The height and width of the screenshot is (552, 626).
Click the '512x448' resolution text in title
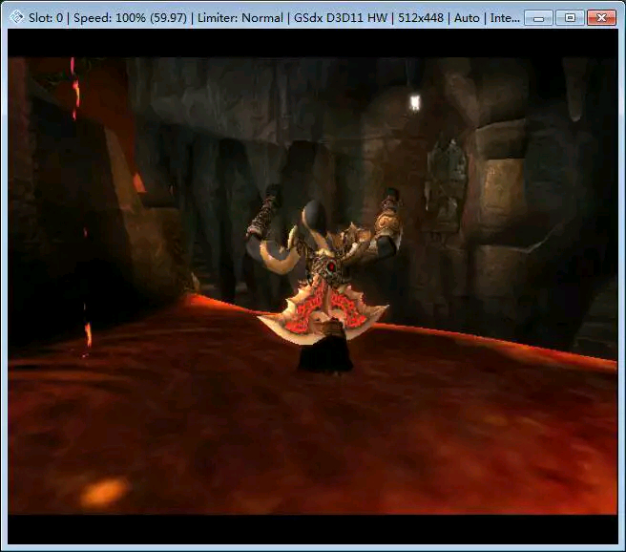pos(421,18)
